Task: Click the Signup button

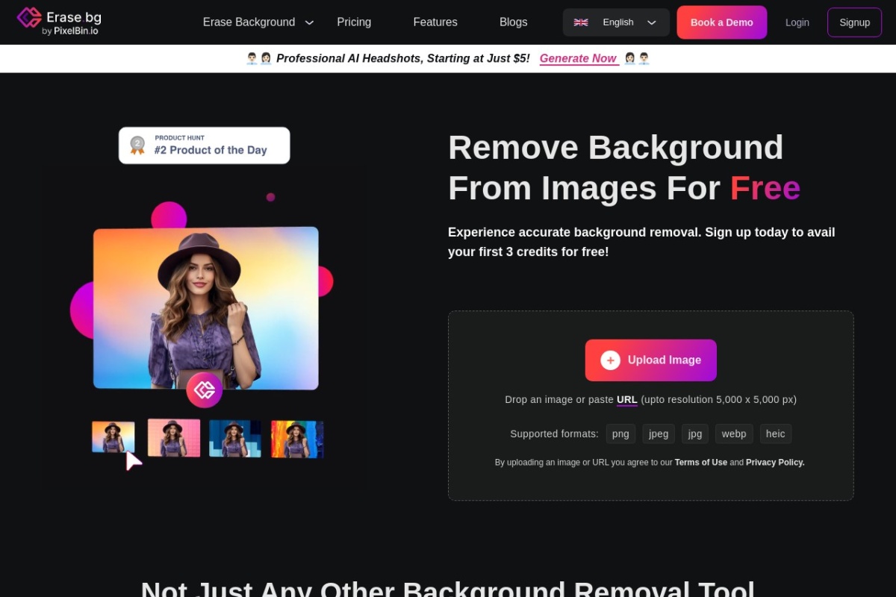Action: click(854, 22)
